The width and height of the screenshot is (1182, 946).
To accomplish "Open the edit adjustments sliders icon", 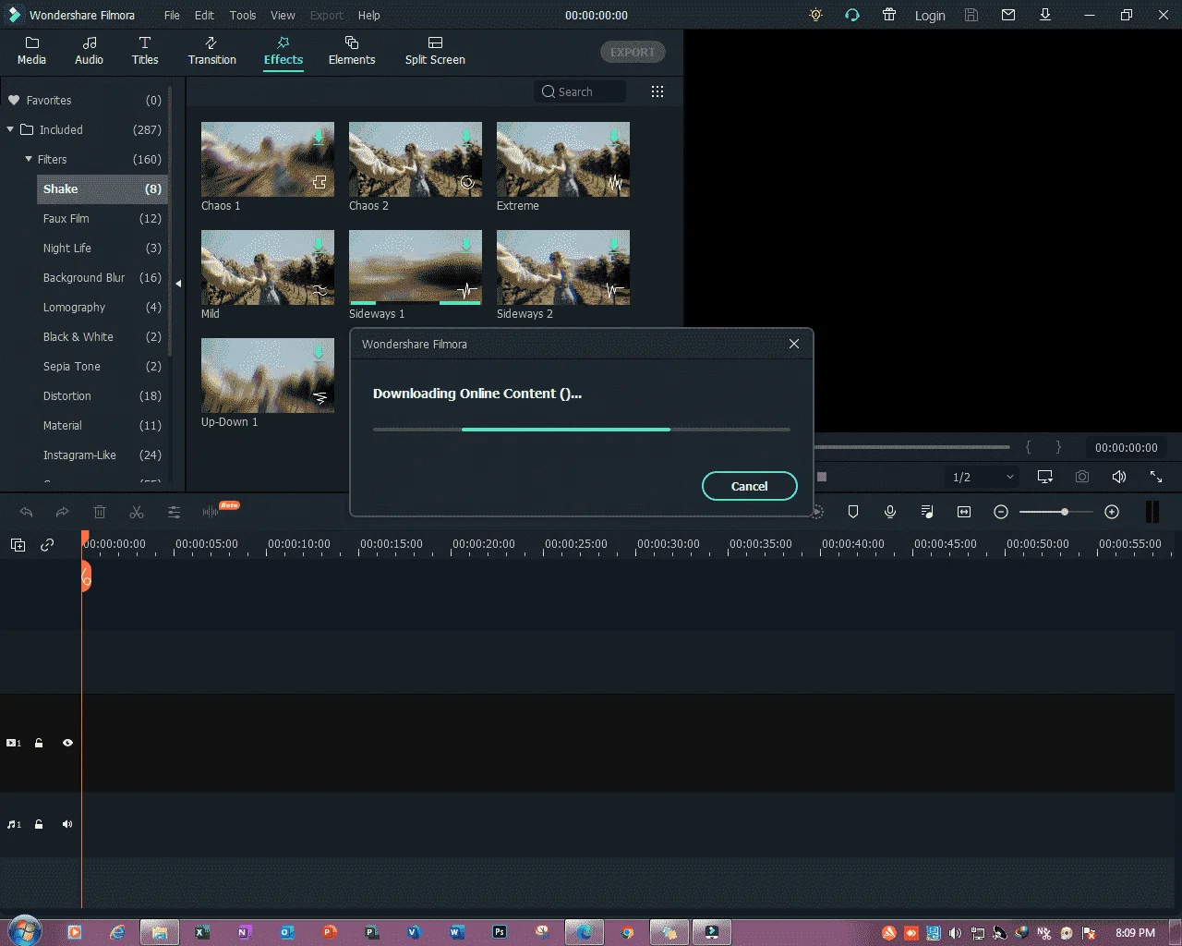I will [174, 512].
